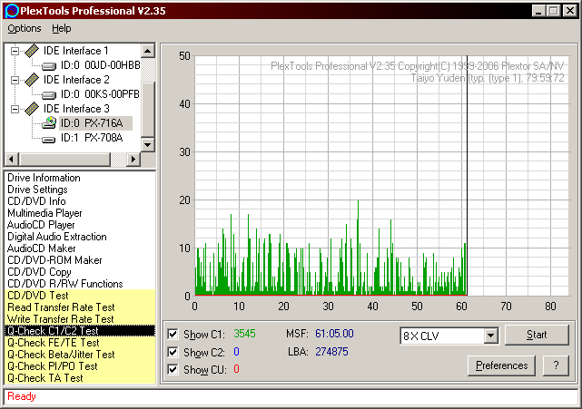582x409 pixels.
Task: Click the LBA value 274875
Action: [331, 352]
